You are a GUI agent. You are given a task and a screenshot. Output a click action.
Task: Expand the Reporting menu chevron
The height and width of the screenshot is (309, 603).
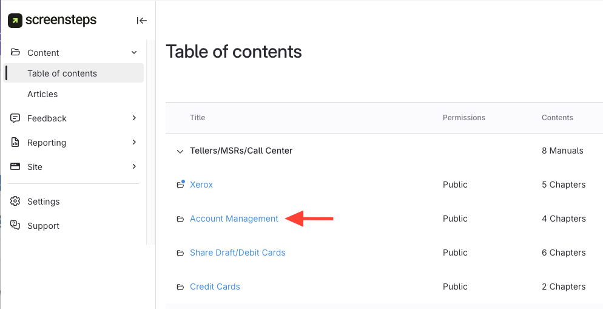click(134, 143)
